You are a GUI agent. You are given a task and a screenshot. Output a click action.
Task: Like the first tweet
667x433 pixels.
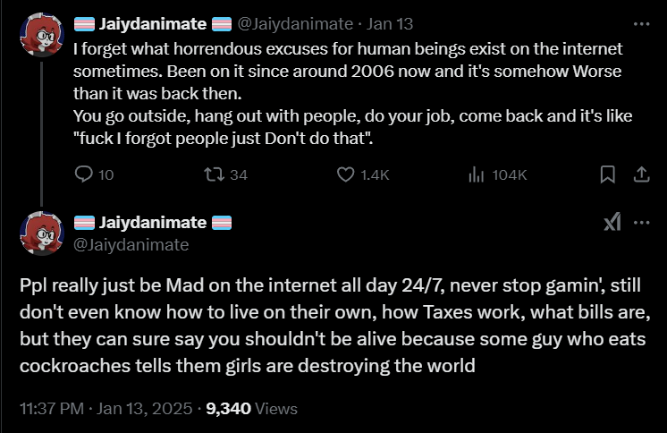coord(346,174)
